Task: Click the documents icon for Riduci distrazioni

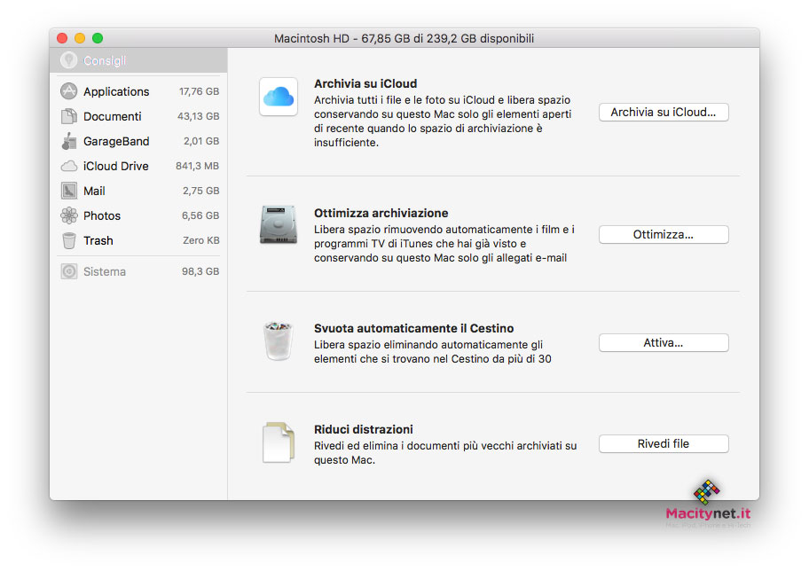Action: [x=279, y=442]
